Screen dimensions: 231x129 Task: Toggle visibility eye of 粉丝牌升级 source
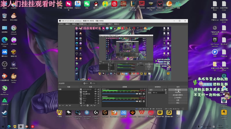click(x=96, y=94)
